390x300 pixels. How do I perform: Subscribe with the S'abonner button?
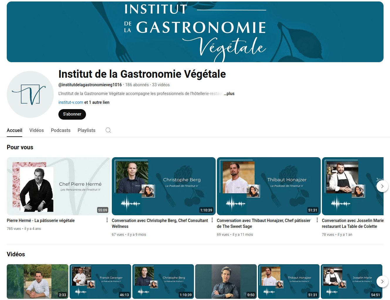click(x=72, y=114)
